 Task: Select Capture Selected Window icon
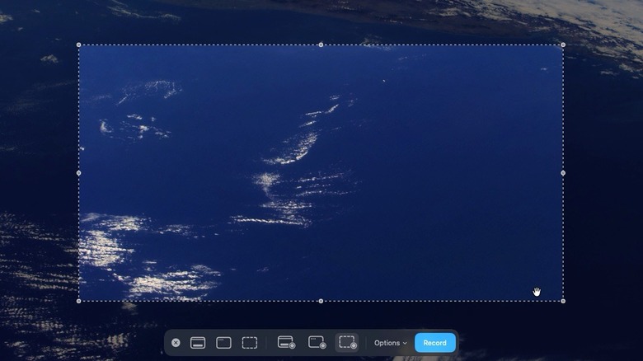(223, 343)
